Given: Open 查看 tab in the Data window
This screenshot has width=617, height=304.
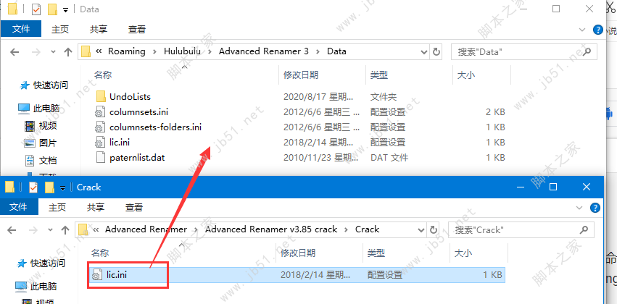Looking at the screenshot, I should click(137, 29).
